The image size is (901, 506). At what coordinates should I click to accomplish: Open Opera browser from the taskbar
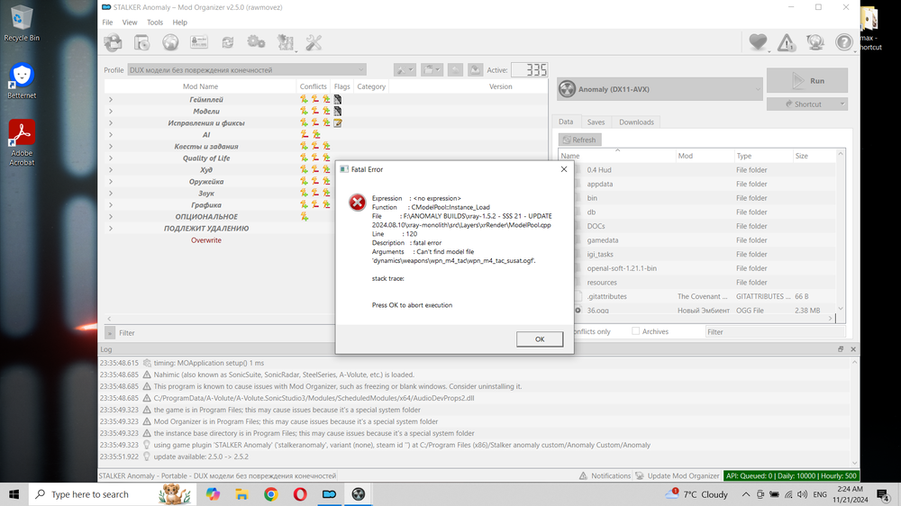pyautogui.click(x=299, y=494)
